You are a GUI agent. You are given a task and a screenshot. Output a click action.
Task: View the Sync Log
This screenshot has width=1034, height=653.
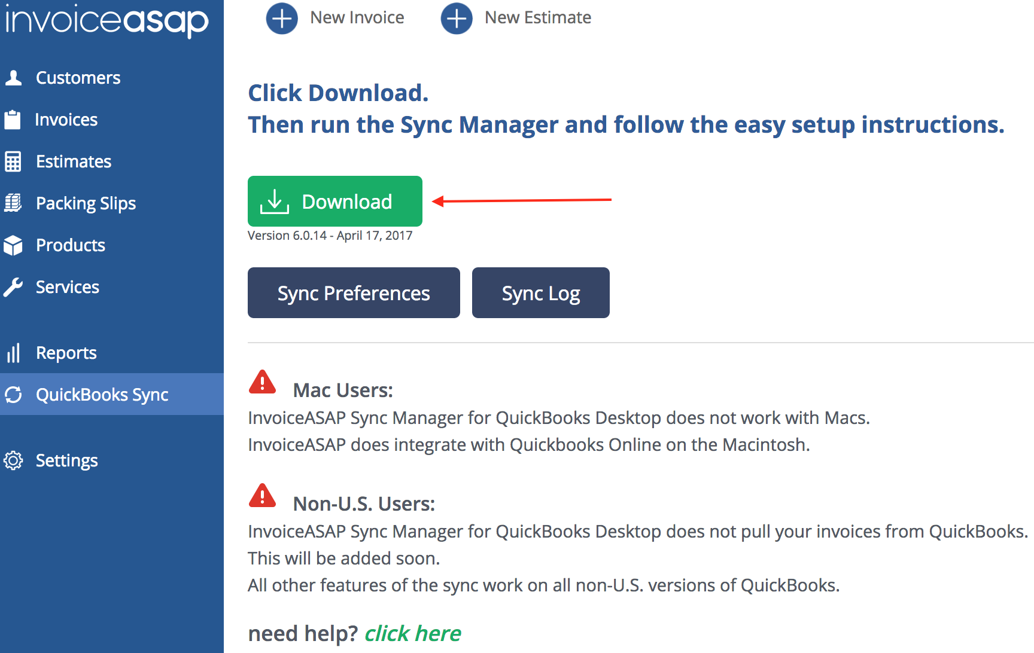[x=540, y=292]
